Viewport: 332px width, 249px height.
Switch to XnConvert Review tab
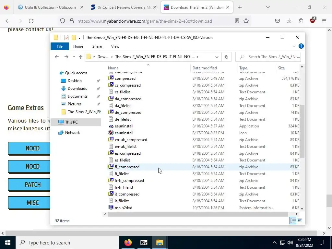(124, 7)
